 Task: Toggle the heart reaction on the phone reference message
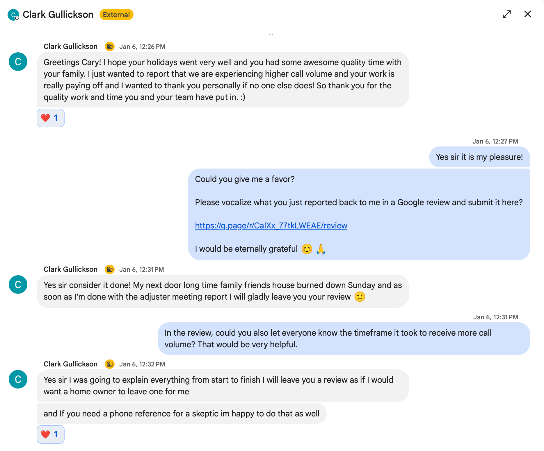(x=50, y=434)
